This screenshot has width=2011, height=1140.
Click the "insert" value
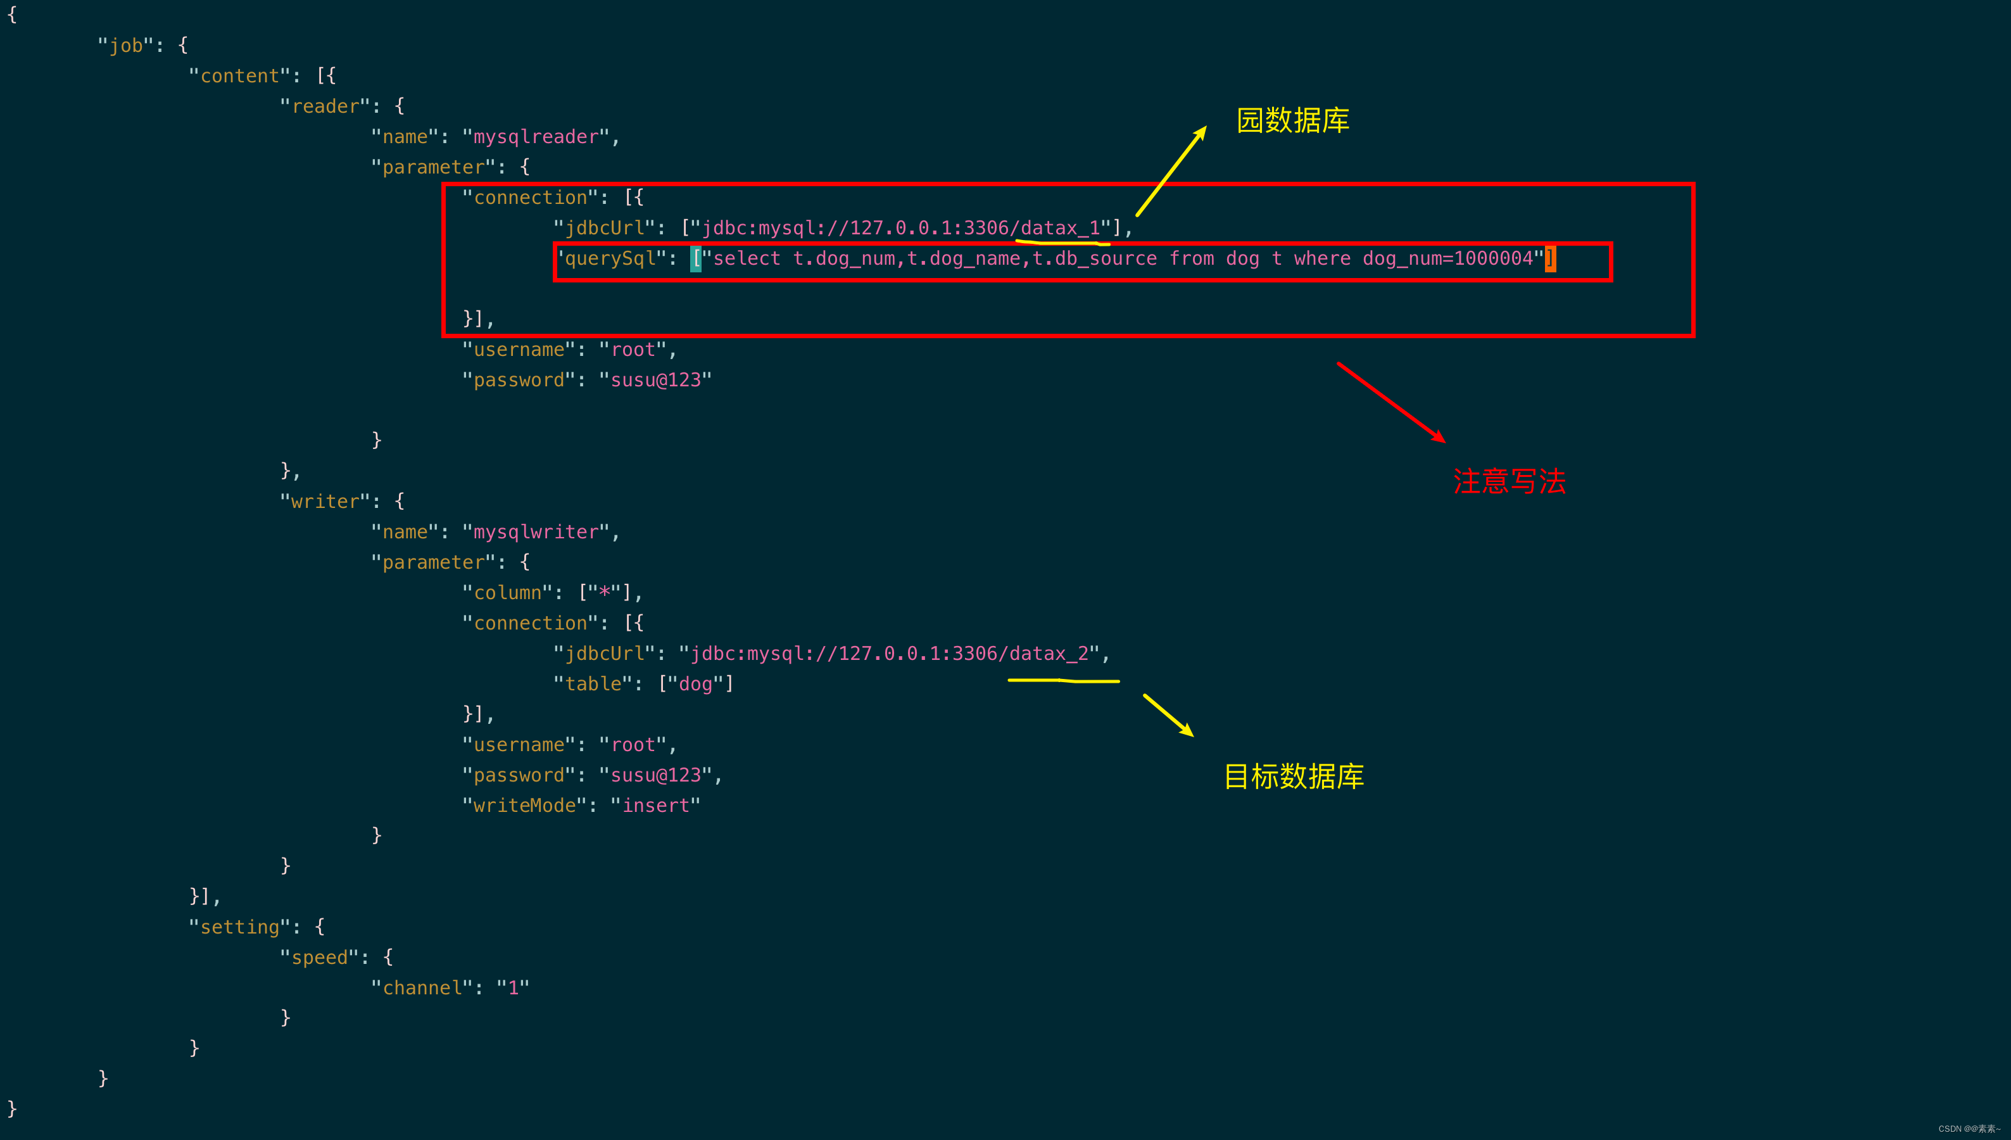655,806
